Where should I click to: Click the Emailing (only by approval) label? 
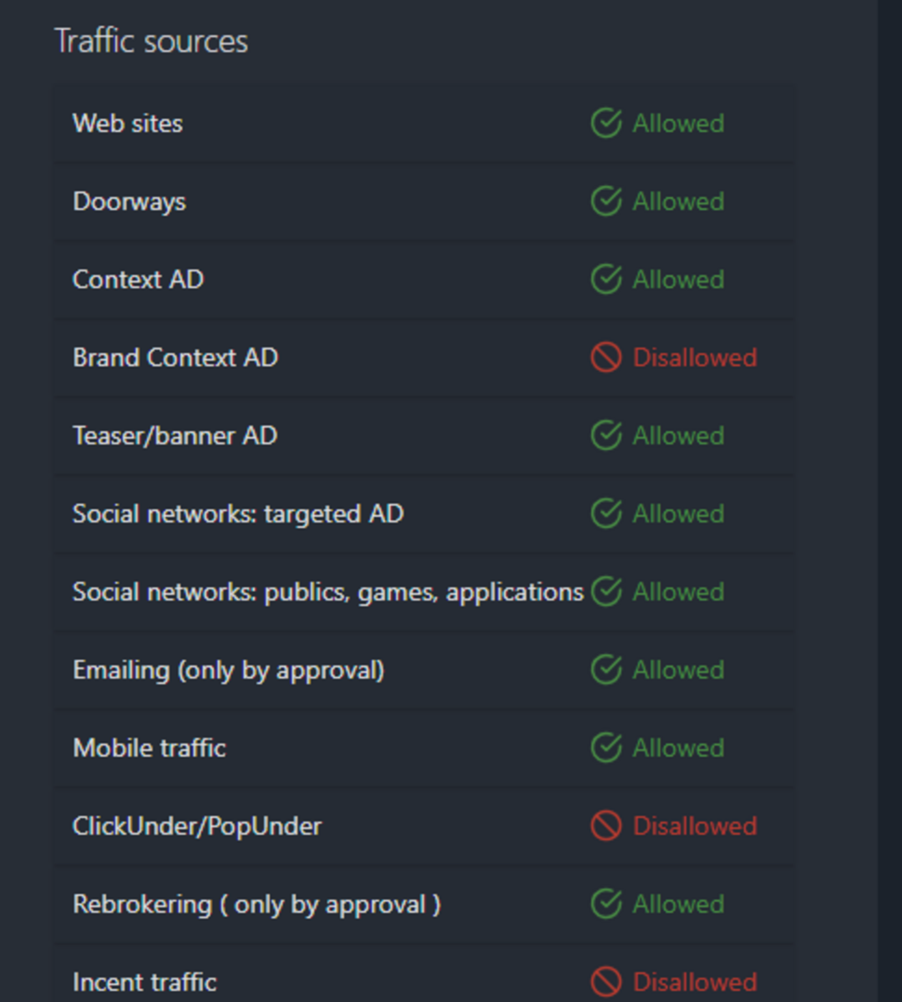coord(228,671)
